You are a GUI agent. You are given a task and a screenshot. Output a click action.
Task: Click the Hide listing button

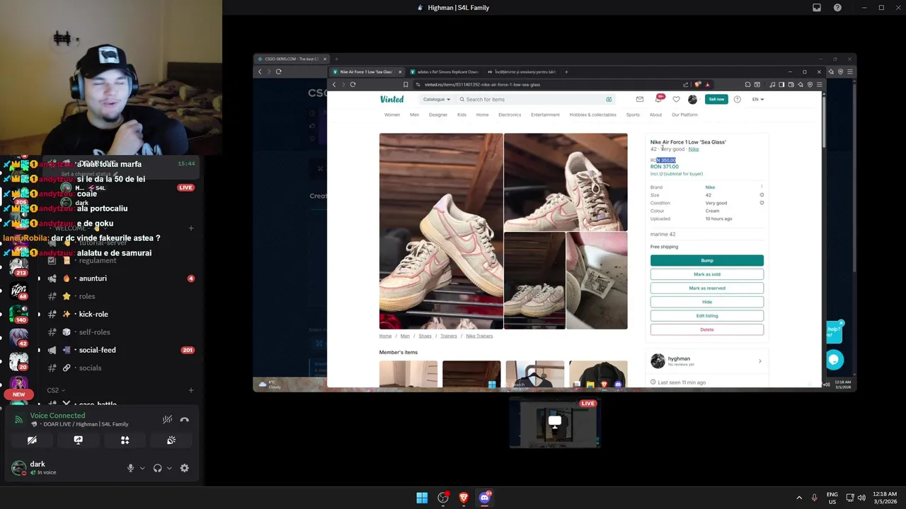(707, 302)
